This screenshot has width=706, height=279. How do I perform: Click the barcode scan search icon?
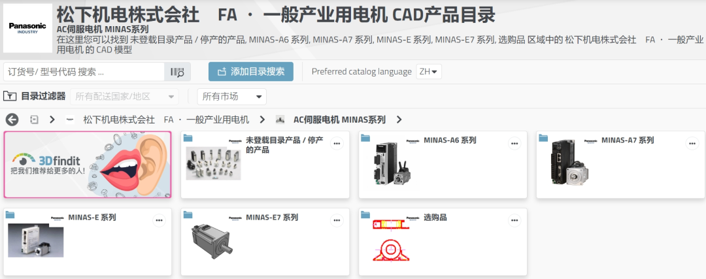[x=177, y=72]
